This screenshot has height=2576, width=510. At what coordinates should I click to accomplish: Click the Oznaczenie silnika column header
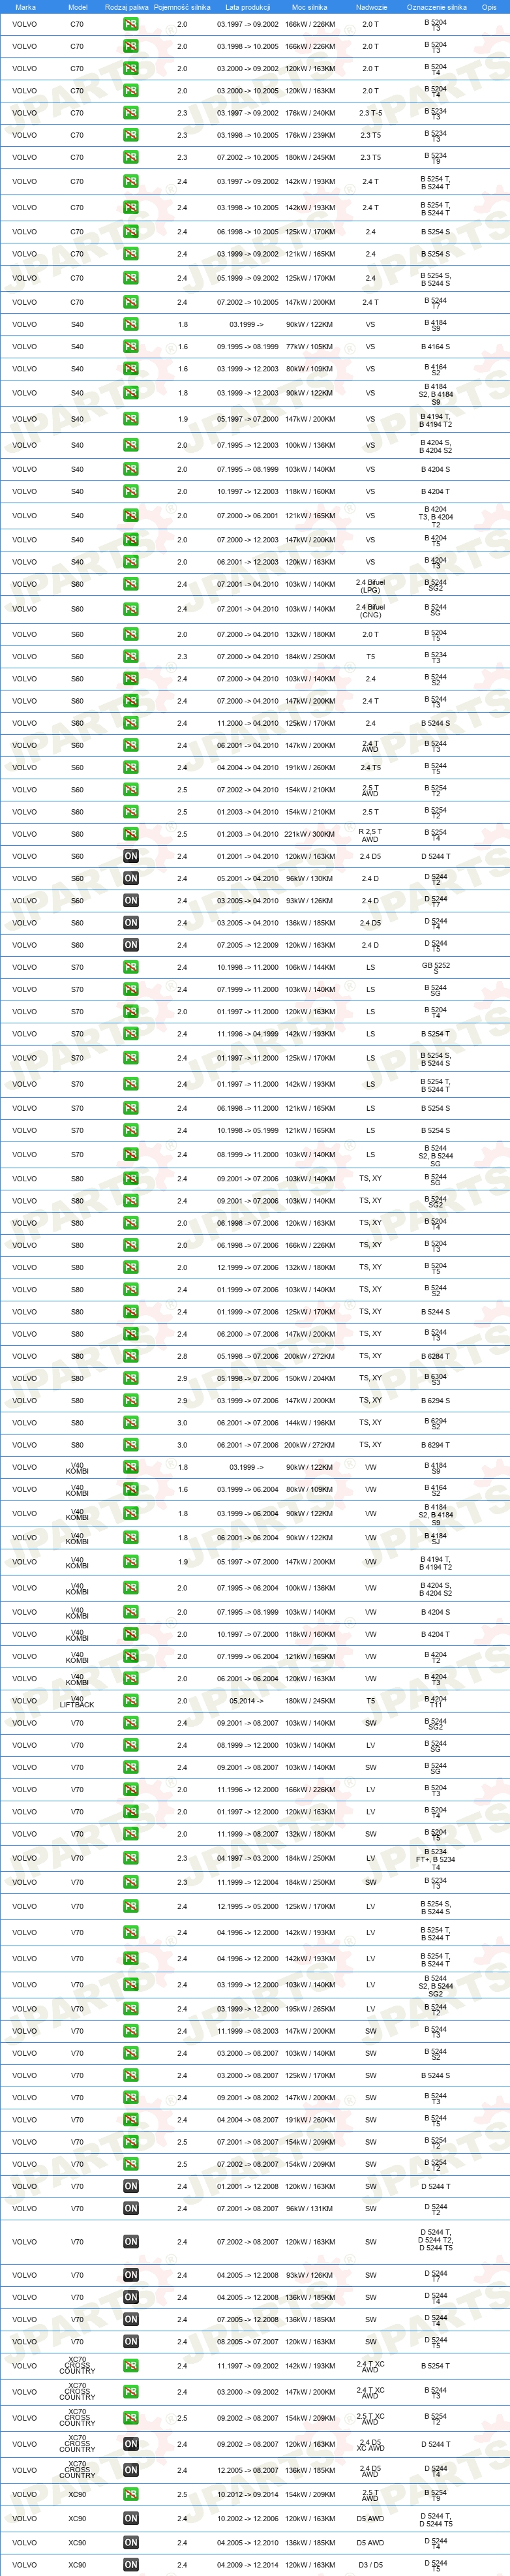(x=436, y=7)
